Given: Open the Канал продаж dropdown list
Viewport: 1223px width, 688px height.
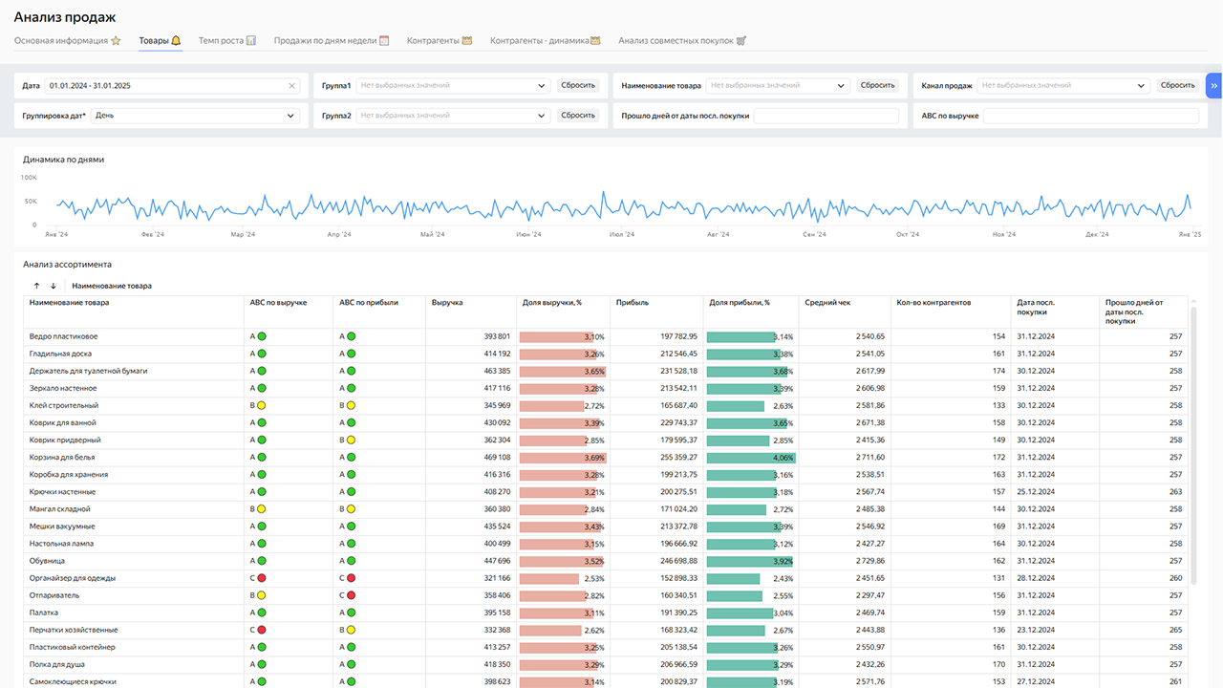Looking at the screenshot, I should pyautogui.click(x=1063, y=86).
